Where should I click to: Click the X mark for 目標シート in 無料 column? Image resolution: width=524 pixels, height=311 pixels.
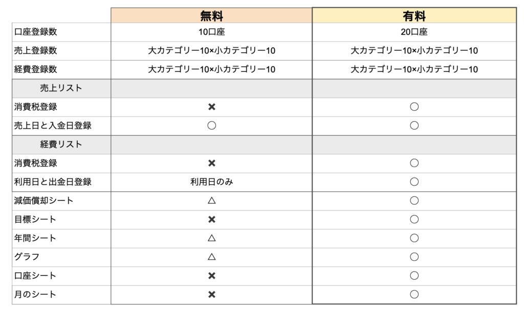(x=211, y=219)
